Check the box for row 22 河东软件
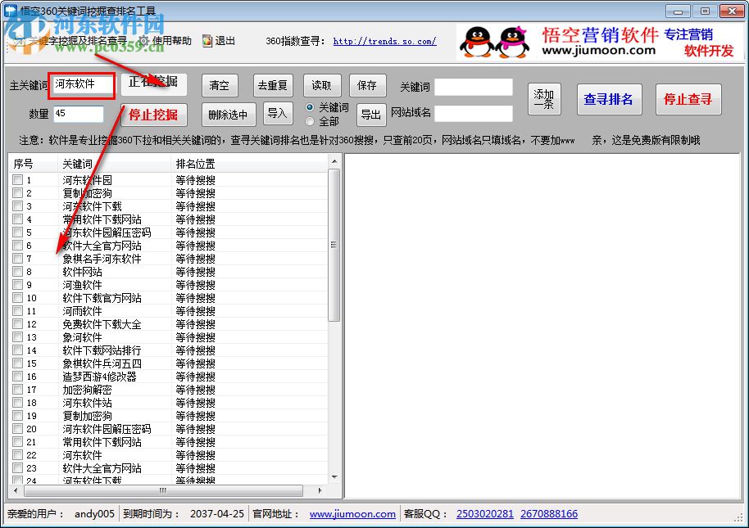The width and height of the screenshot is (749, 528). tap(18, 455)
